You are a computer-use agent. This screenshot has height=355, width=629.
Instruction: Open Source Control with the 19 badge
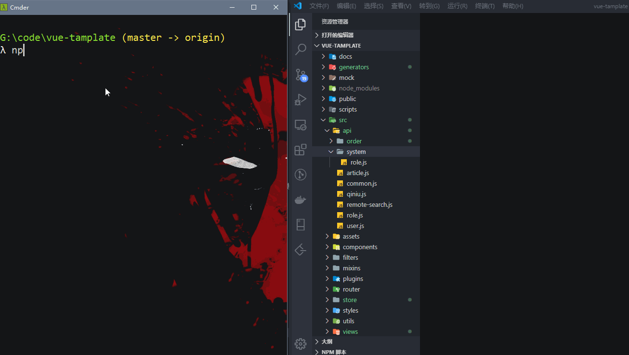301,75
